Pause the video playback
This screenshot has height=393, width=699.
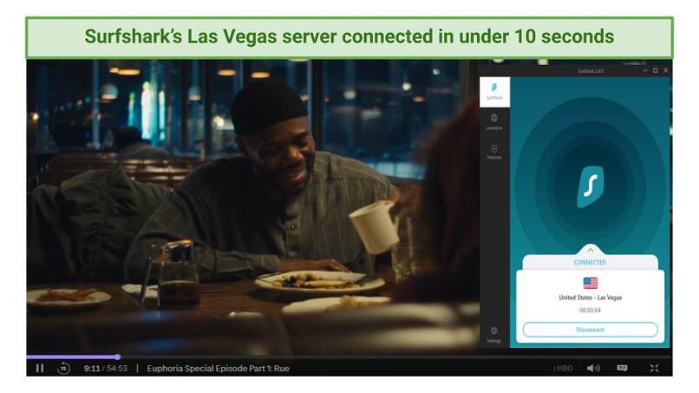[40, 369]
